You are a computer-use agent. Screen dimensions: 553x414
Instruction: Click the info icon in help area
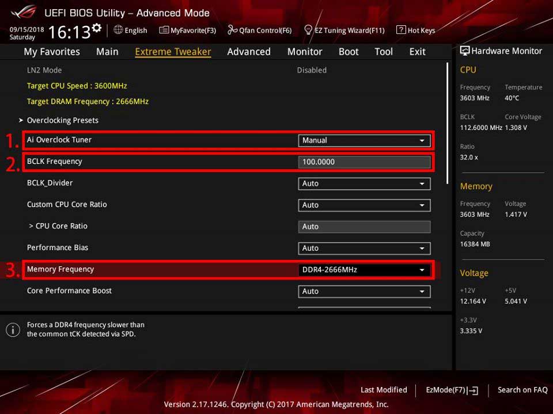(x=13, y=330)
